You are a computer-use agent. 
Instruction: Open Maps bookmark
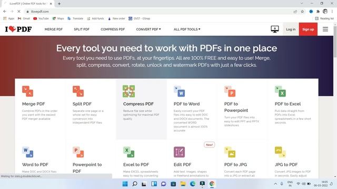point(58,19)
